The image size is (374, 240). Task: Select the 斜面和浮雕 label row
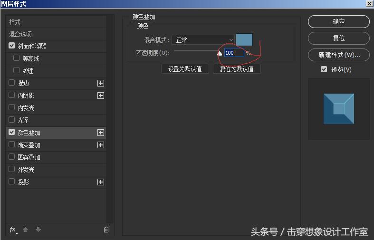[56, 46]
